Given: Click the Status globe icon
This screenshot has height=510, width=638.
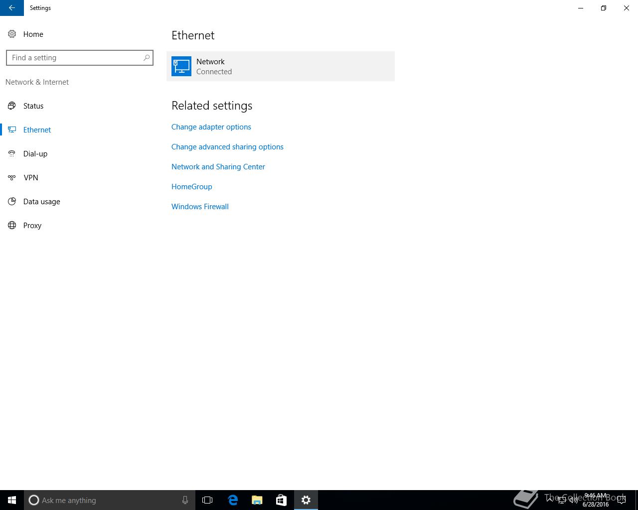Looking at the screenshot, I should (12, 106).
